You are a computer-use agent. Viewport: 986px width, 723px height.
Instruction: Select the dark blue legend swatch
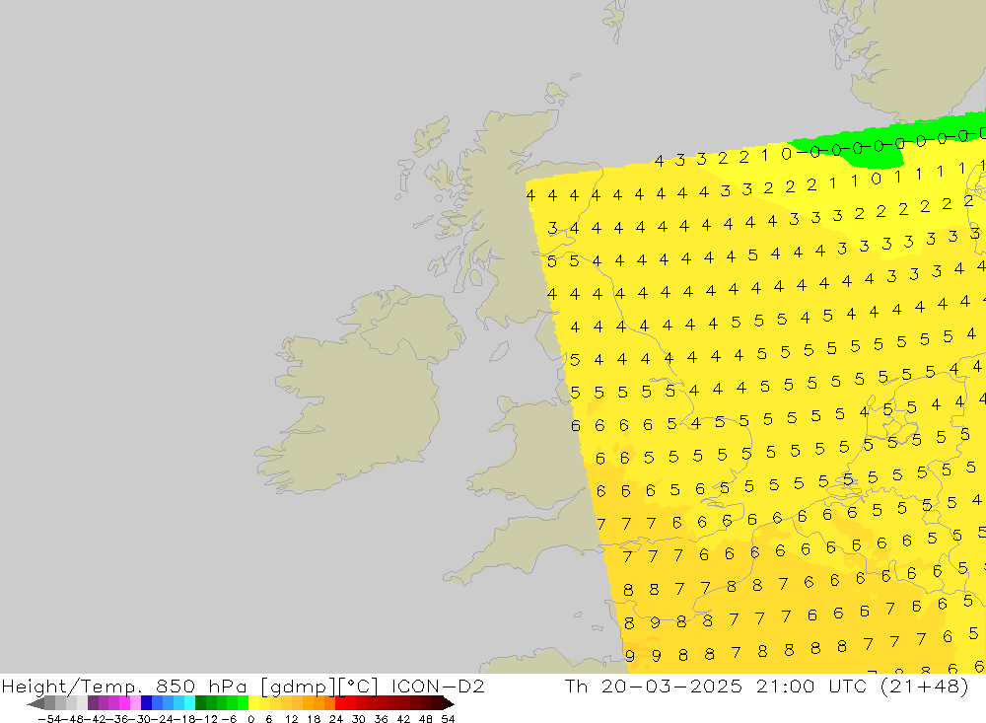(x=147, y=703)
